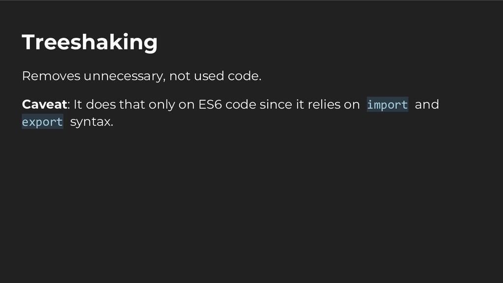Click the word unnecessary
The height and width of the screenshot is (283, 503).
123,77
